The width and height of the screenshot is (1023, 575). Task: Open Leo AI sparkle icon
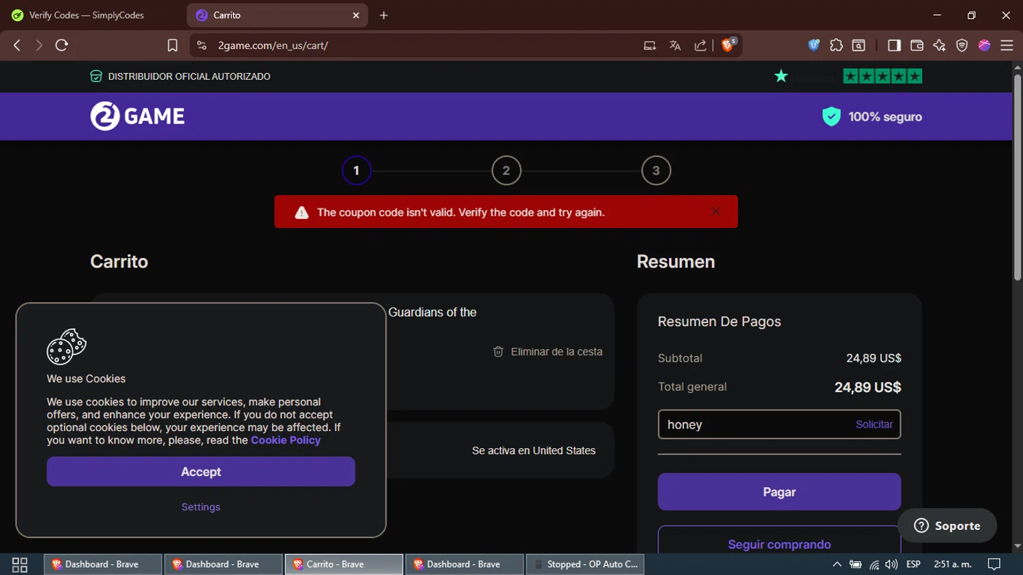(939, 45)
